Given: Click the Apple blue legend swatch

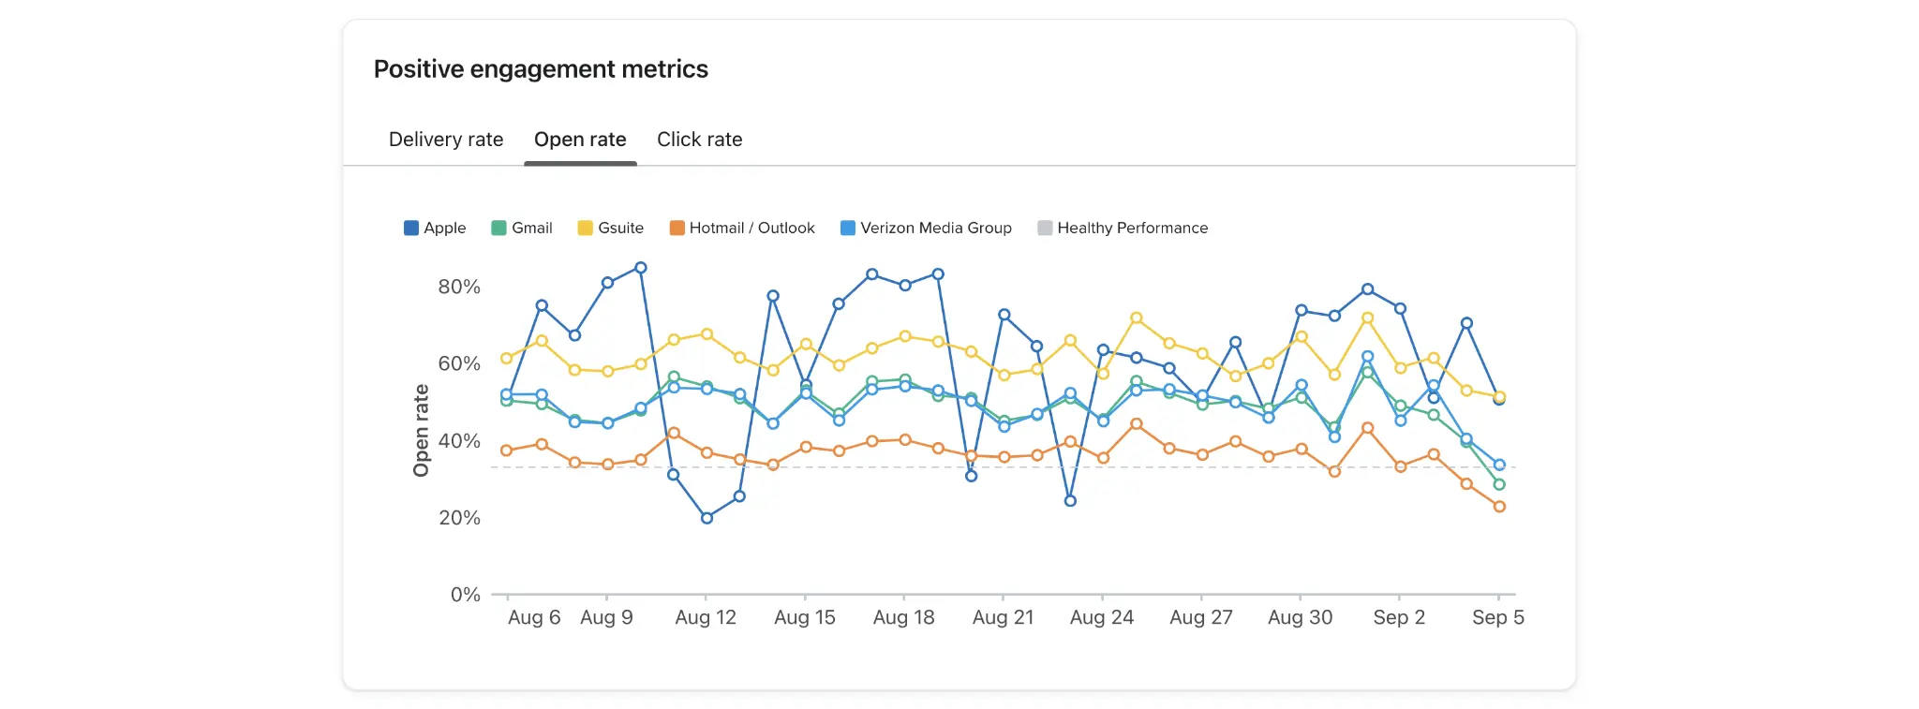Looking at the screenshot, I should 411,228.
